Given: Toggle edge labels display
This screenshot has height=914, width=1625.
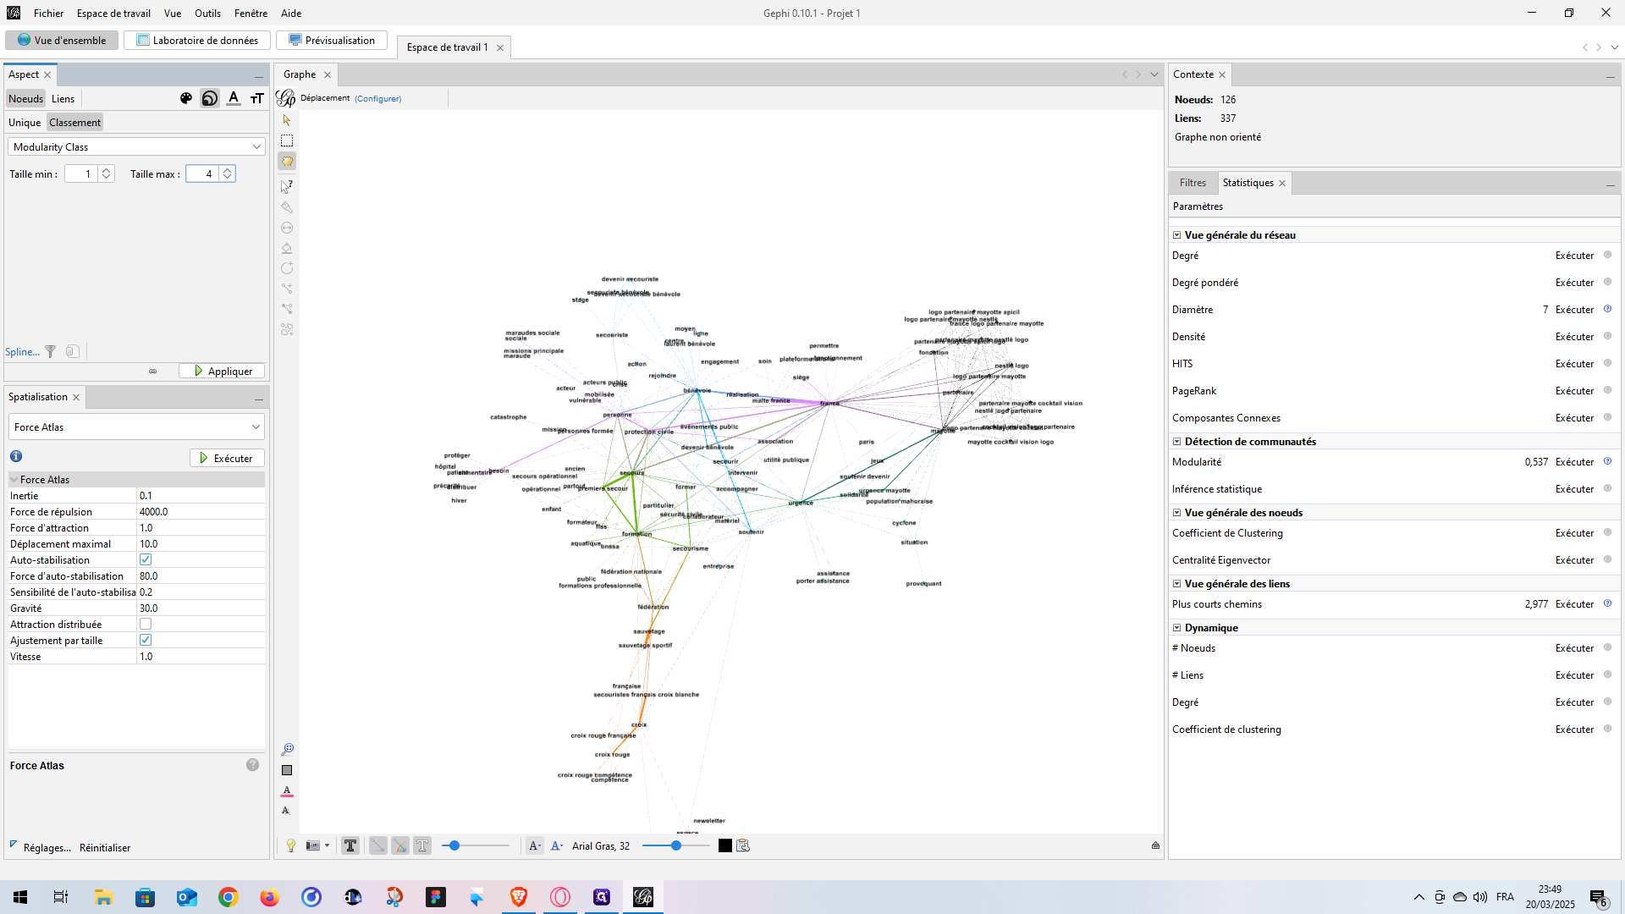Looking at the screenshot, I should click(422, 845).
